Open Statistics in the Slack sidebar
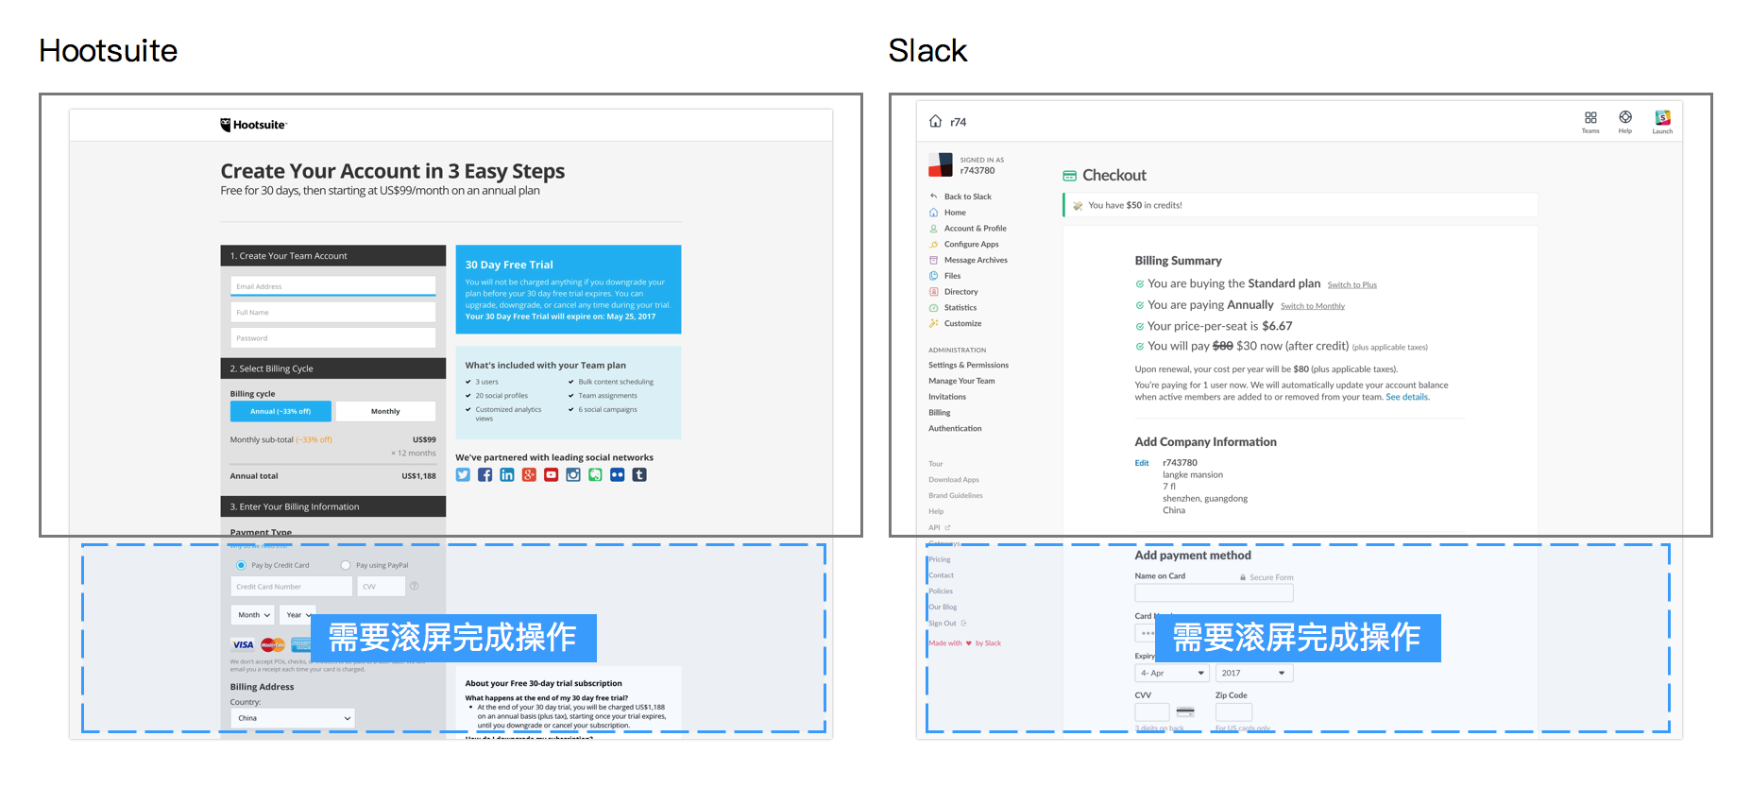 [960, 308]
